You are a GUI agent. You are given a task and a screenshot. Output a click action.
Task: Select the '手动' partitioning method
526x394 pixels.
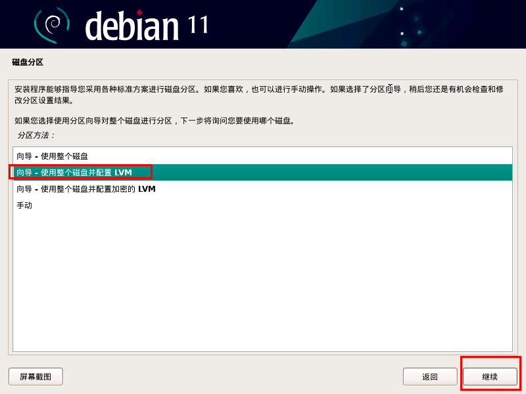(x=262, y=206)
